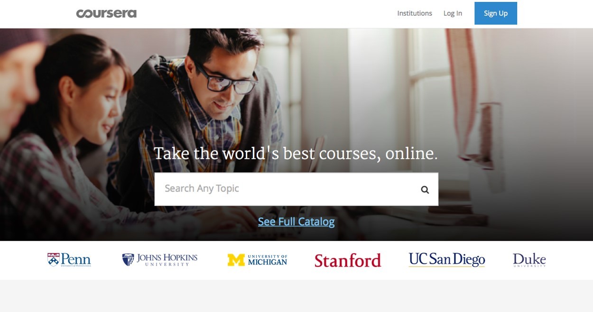Click the blue Sign Up button
This screenshot has height=312, width=593.
(496, 13)
